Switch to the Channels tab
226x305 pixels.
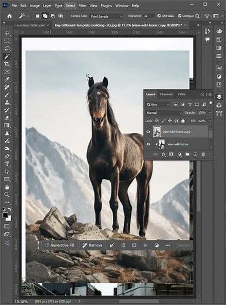pos(166,94)
